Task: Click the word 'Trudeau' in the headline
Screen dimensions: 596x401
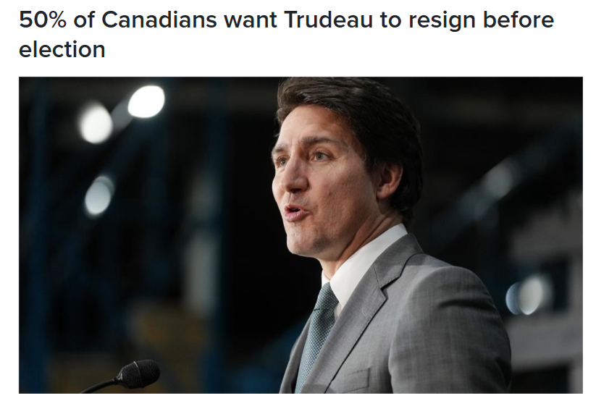Action: [x=328, y=20]
